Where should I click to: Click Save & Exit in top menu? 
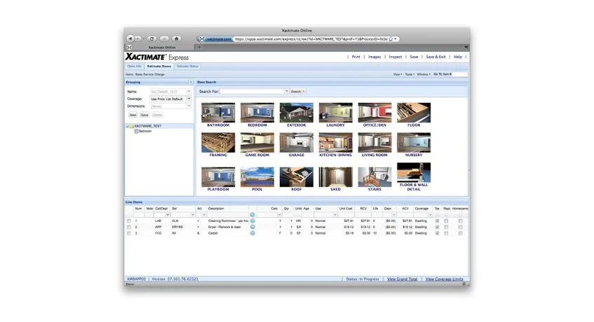click(x=436, y=57)
